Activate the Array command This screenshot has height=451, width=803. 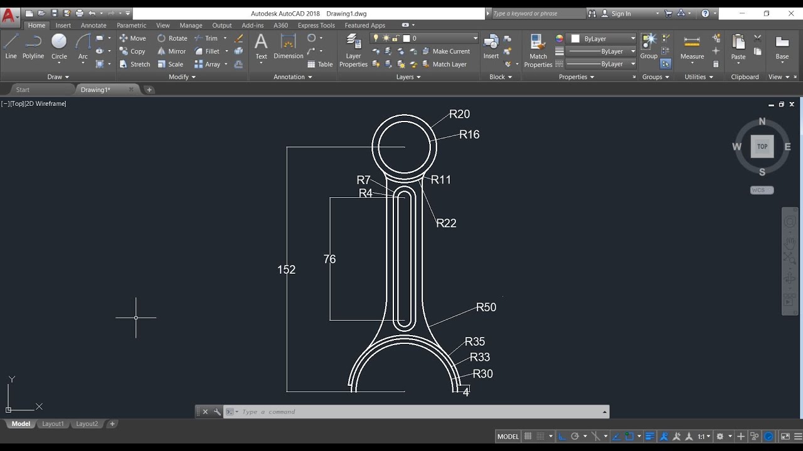pos(208,64)
